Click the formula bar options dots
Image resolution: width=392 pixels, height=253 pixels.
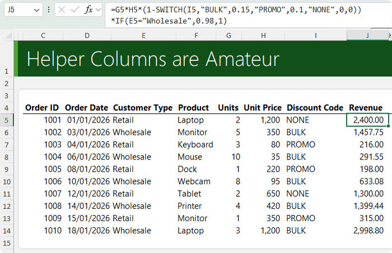click(x=49, y=10)
